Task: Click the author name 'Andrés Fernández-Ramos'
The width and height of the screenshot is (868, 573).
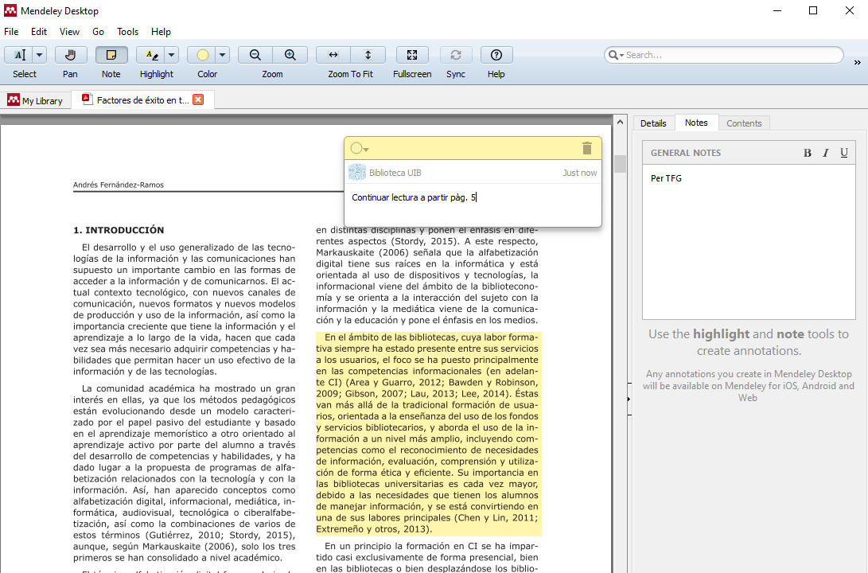Action: click(119, 185)
